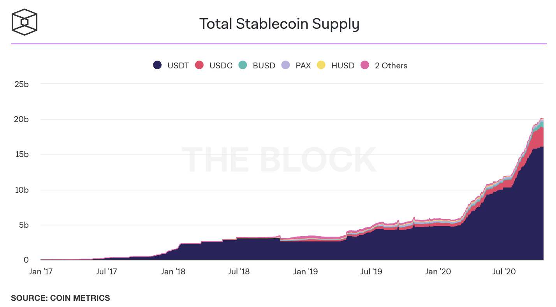Click the Jan '19 x-axis label
Viewport: 556px width, 307px height.
point(304,272)
